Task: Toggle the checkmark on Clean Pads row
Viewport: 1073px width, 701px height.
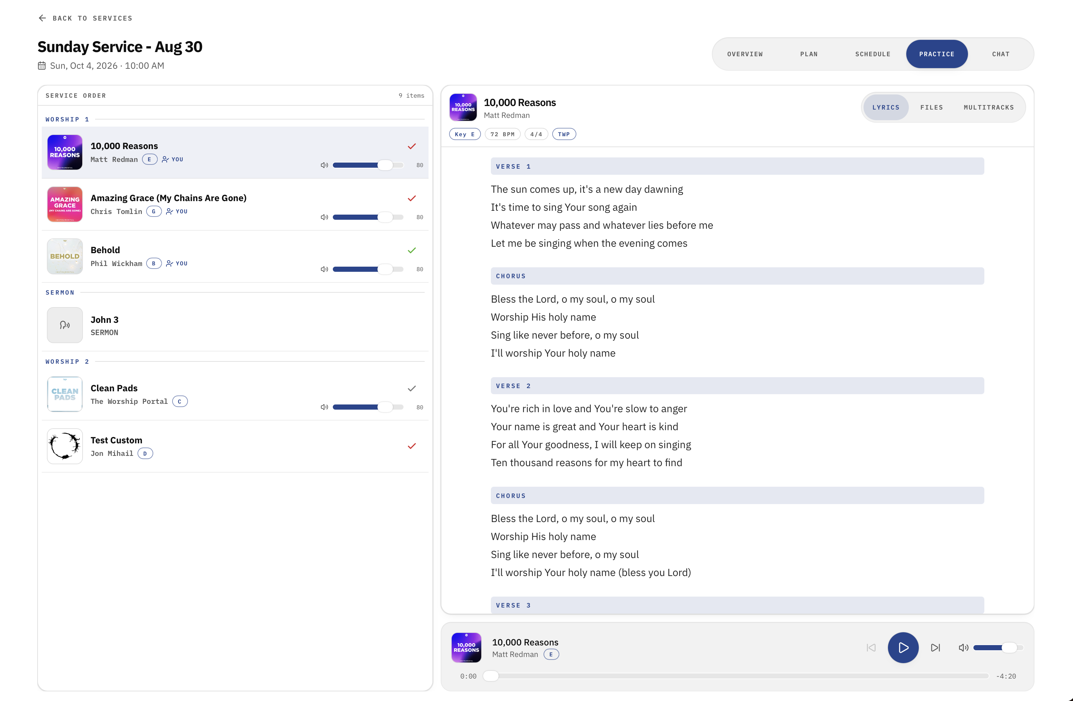Action: click(x=412, y=389)
